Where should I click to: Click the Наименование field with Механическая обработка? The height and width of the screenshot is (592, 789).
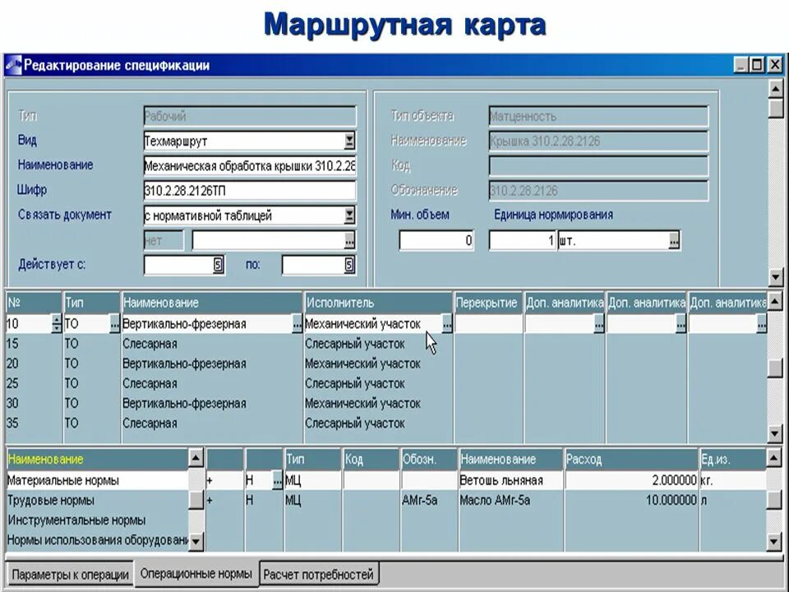(250, 165)
